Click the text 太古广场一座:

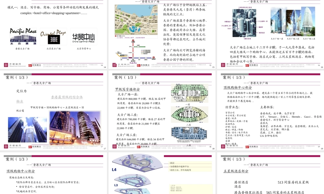(x=128, y=94)
